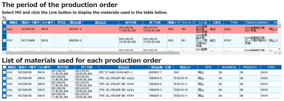Check the material row with part lot 1941
Image resolution: width=284 pixels, height=101 pixels.
tap(4, 72)
